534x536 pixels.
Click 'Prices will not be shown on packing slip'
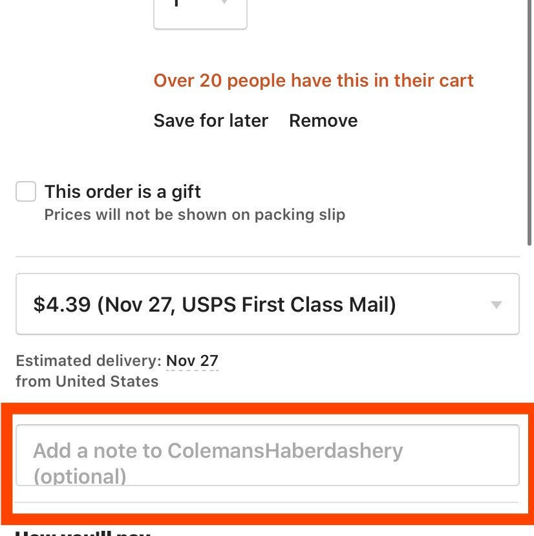tap(195, 215)
